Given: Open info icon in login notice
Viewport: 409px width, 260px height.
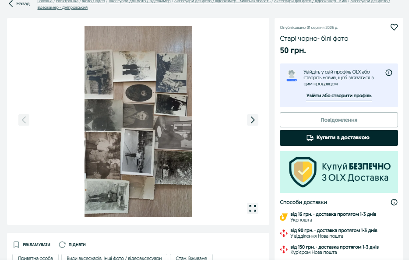Looking at the screenshot, I should pos(389,73).
